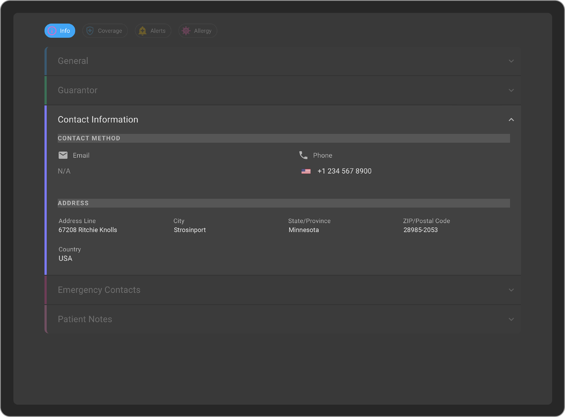Click the Alerts bell icon
The height and width of the screenshot is (417, 565).
(142, 31)
